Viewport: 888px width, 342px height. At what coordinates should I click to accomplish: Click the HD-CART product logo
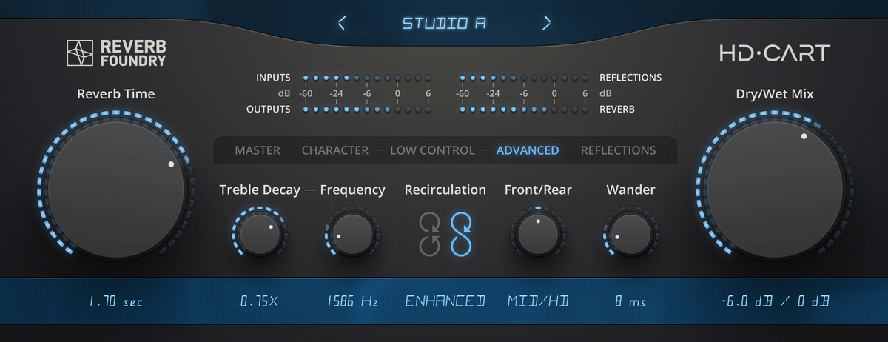[x=775, y=53]
